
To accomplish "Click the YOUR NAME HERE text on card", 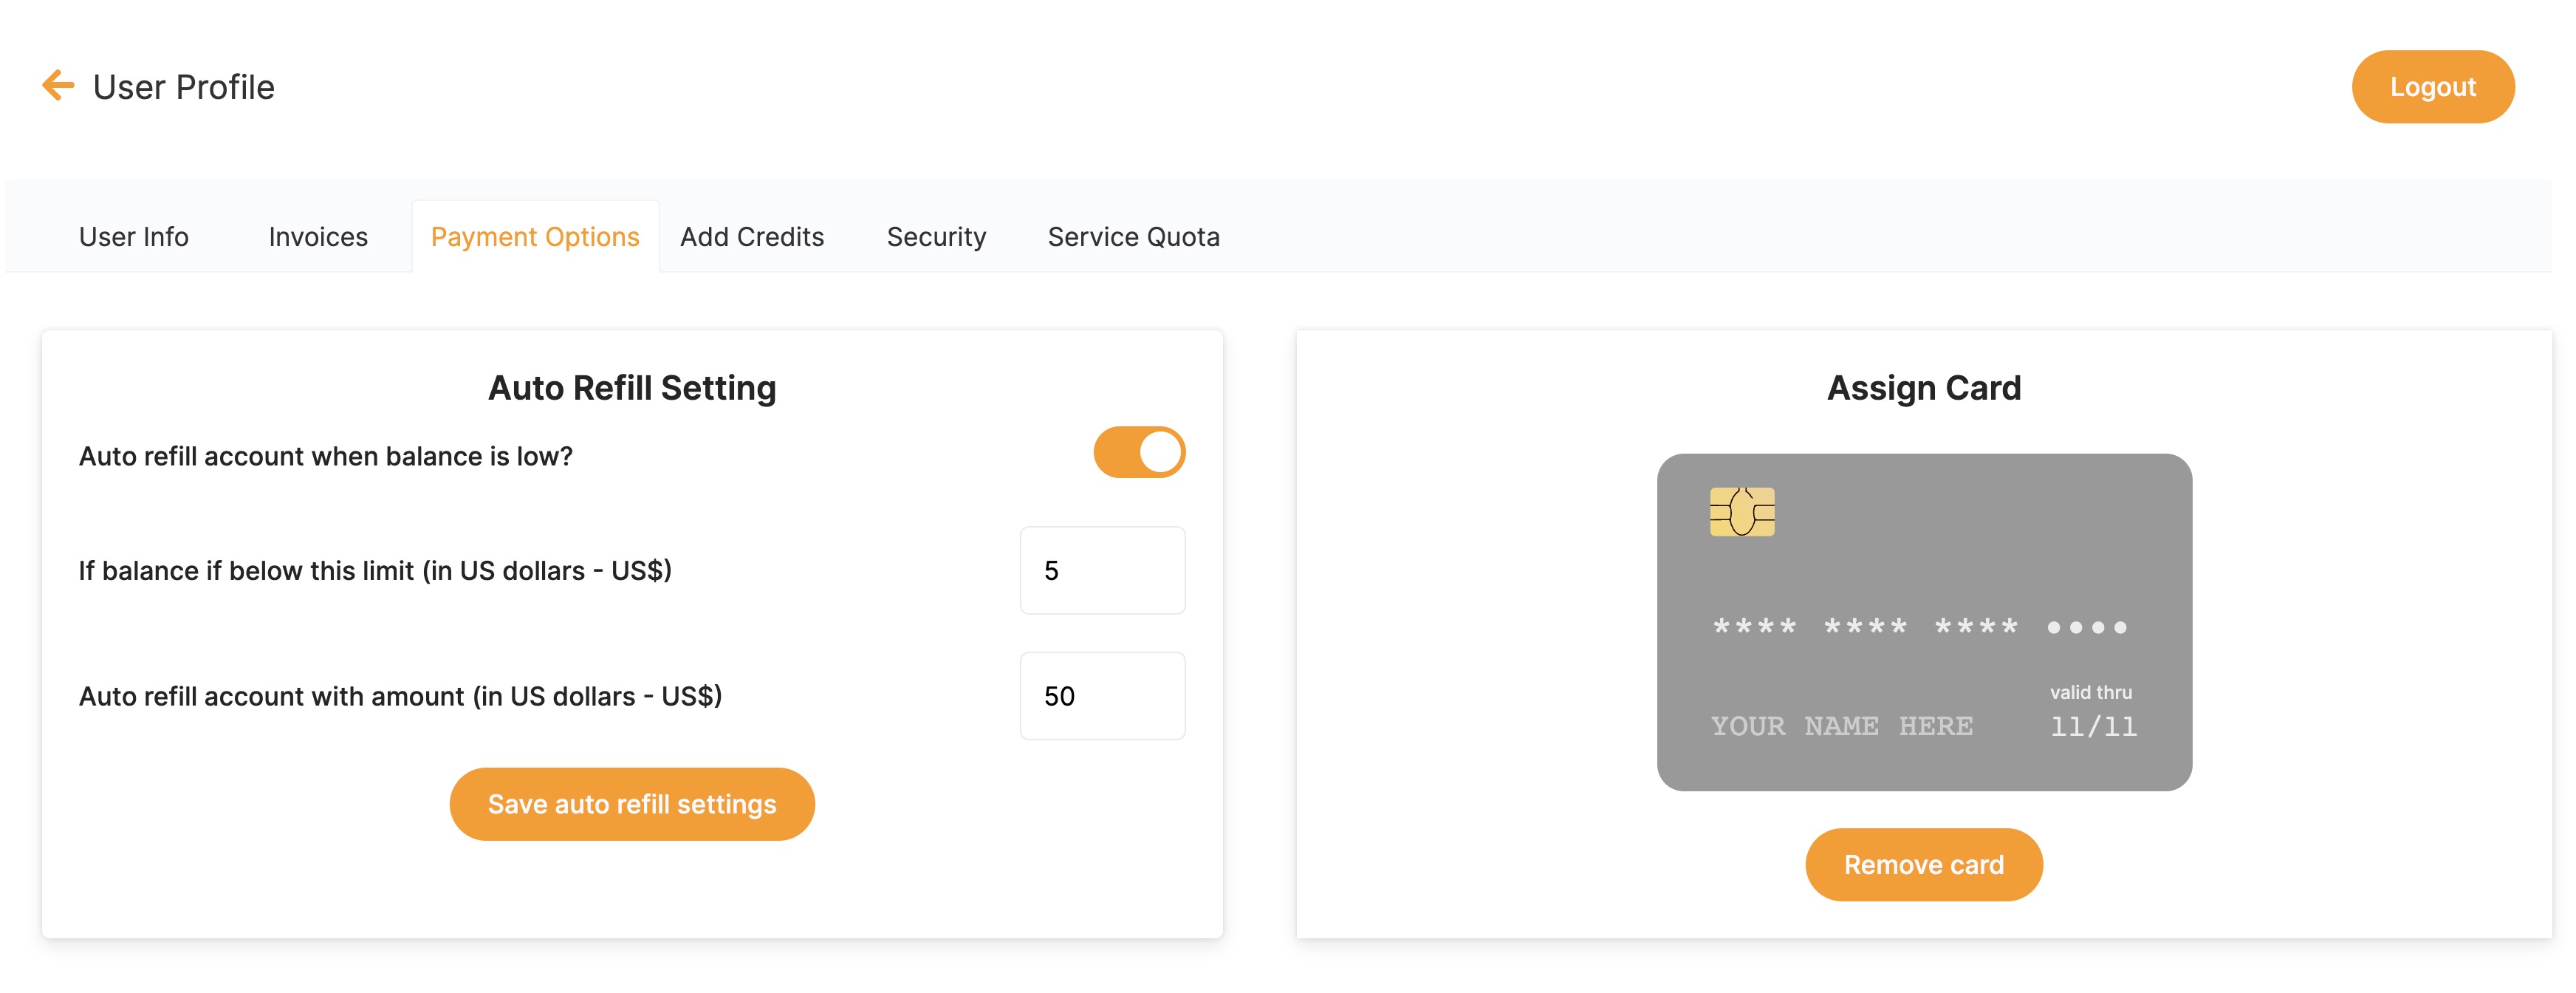I will [1840, 726].
